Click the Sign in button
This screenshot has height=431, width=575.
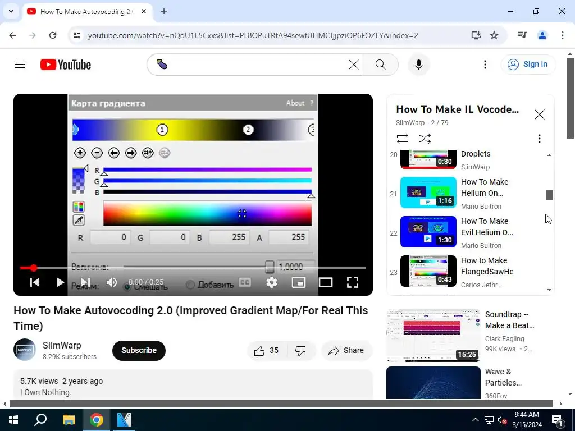tap(528, 64)
